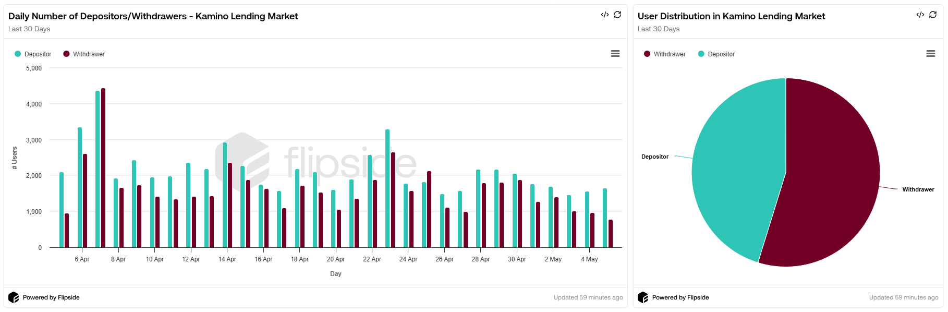
Task: Open the bar chart hamburger context menu
Action: pyautogui.click(x=615, y=54)
